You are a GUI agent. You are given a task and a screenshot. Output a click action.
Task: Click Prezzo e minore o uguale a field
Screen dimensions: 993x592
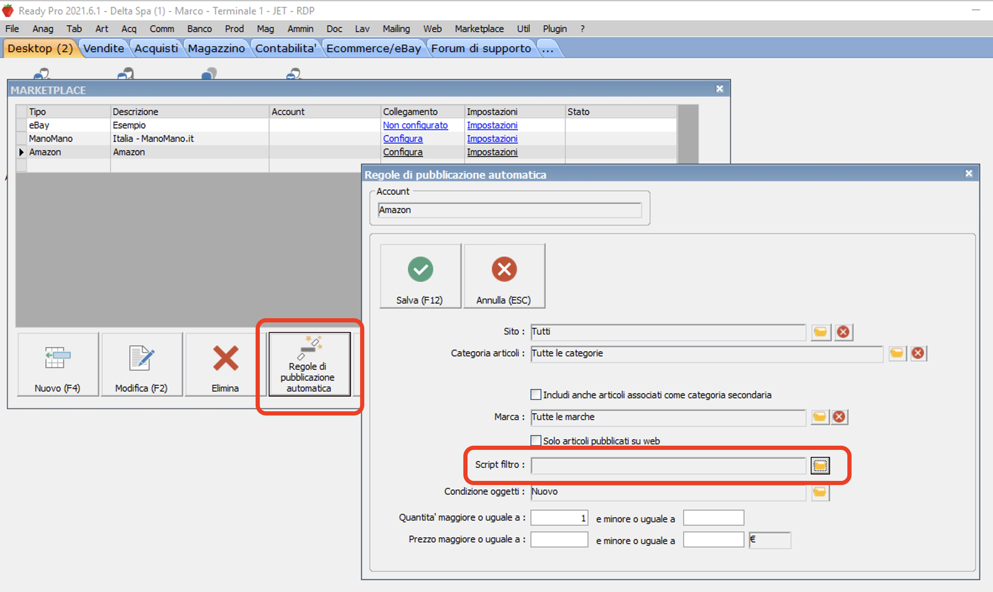[713, 540]
